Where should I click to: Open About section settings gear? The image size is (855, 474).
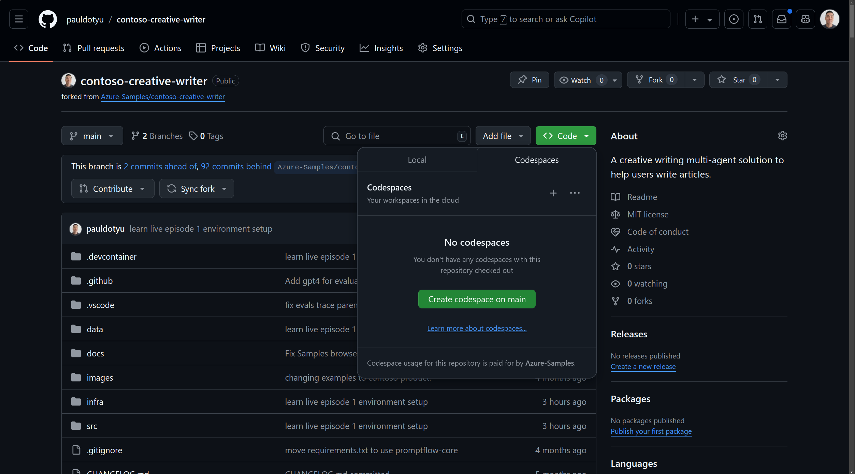[x=782, y=136]
